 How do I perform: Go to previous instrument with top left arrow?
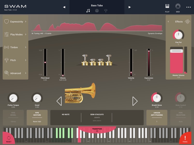tap(64, 7)
